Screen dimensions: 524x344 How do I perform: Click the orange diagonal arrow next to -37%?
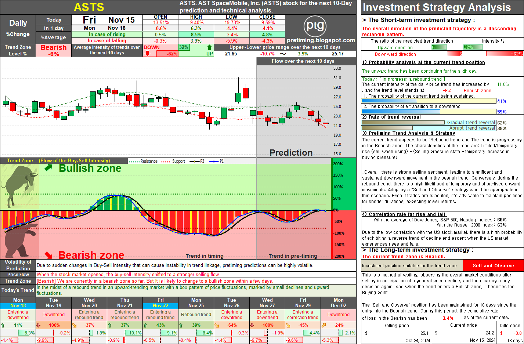[74, 325]
